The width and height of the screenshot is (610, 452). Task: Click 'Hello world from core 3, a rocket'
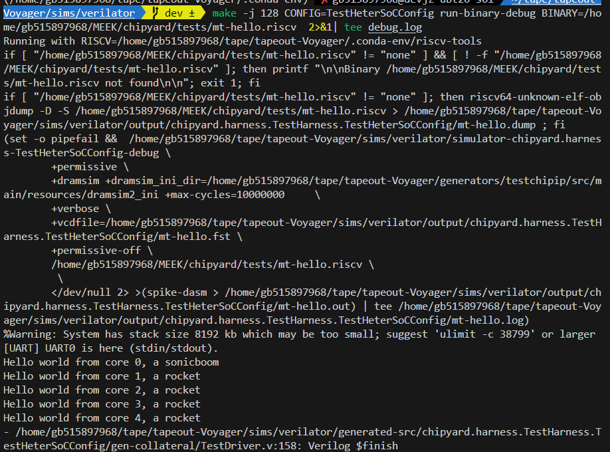[102, 404]
